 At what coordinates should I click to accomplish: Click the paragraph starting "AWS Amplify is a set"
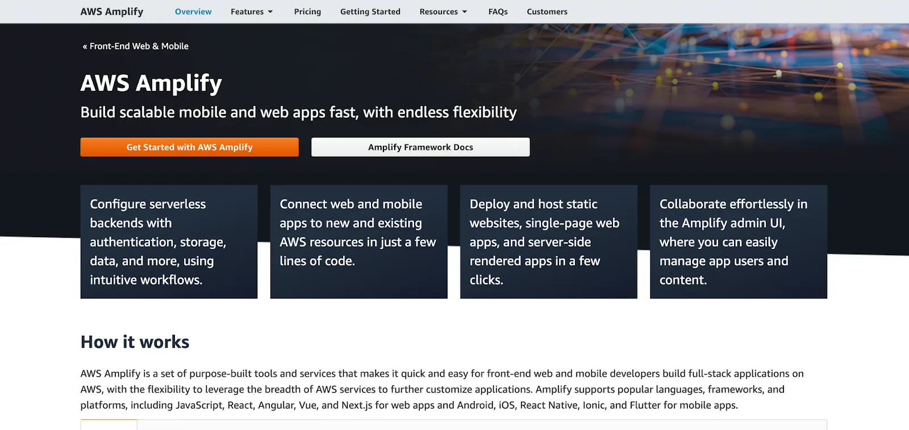pyautogui.click(x=442, y=389)
